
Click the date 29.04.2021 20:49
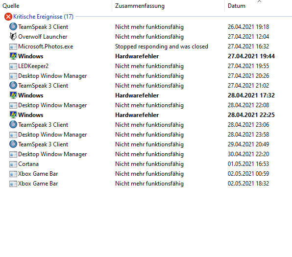point(248,144)
